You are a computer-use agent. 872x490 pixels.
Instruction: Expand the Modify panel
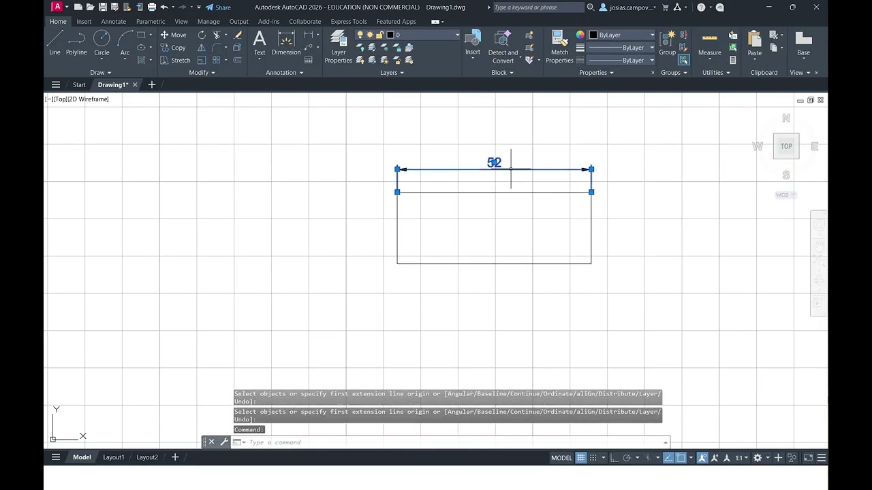click(202, 73)
